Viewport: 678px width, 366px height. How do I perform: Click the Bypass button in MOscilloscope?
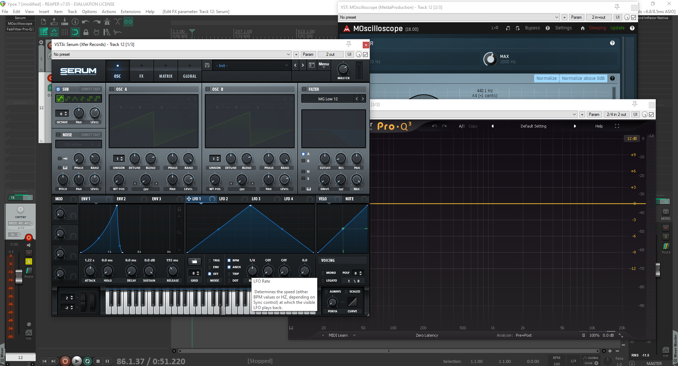(x=532, y=28)
